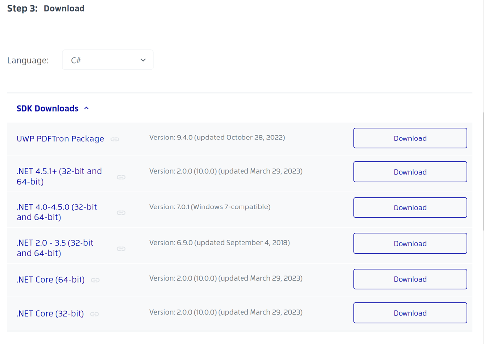
Task: Click the chevron icon inside the Language selector
Action: 143,60
